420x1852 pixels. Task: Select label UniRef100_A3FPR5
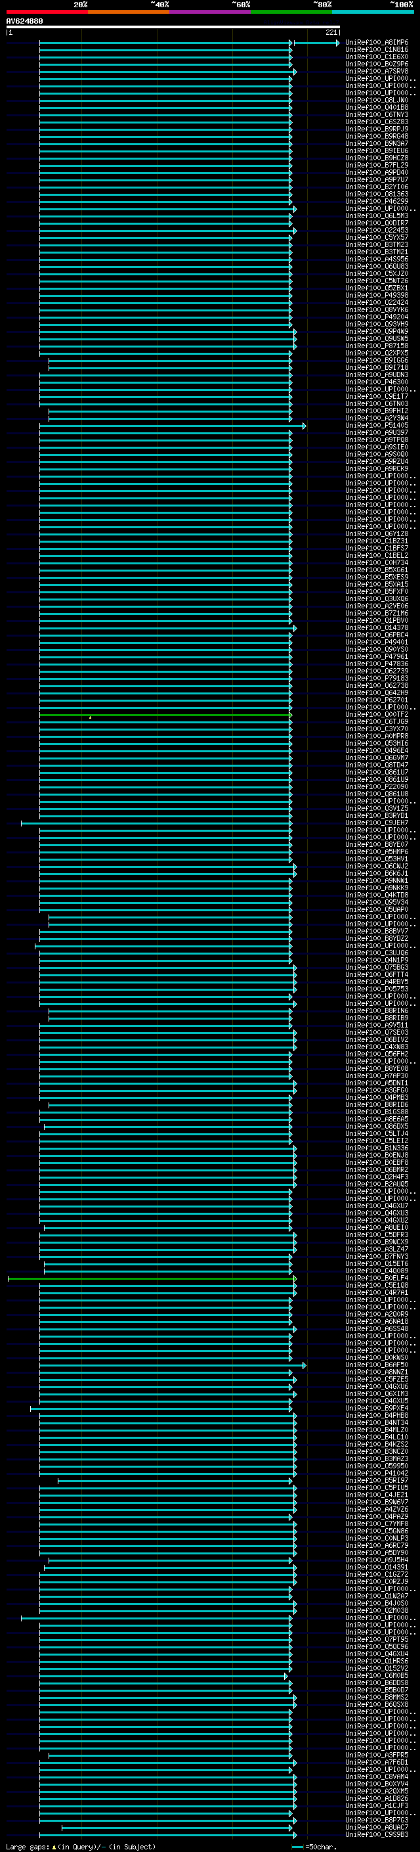tap(377, 1755)
